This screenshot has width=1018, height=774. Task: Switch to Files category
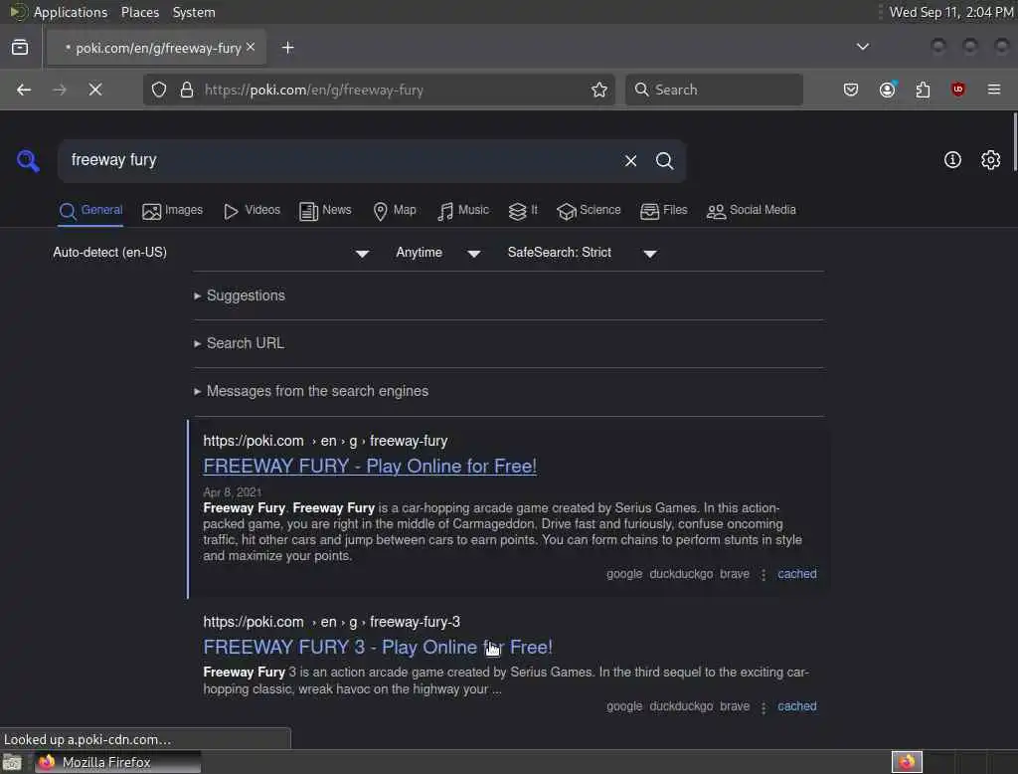(663, 211)
